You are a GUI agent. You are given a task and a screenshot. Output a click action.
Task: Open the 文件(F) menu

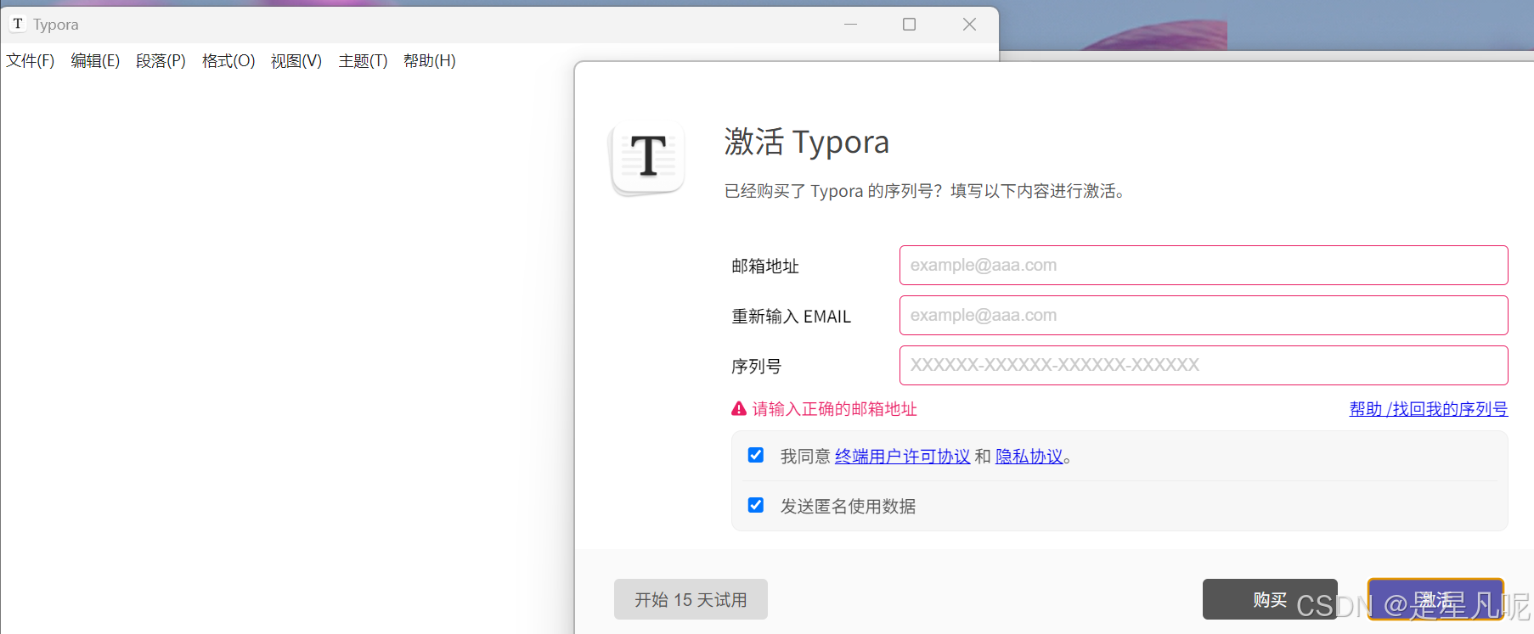31,61
